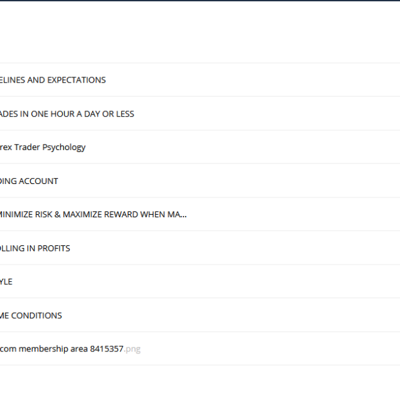Select the truncated MAXIMIZE REWARD row

point(200,214)
